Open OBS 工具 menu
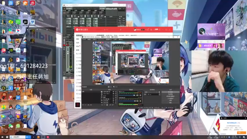The width and height of the screenshot is (247, 139). [x=115, y=40]
